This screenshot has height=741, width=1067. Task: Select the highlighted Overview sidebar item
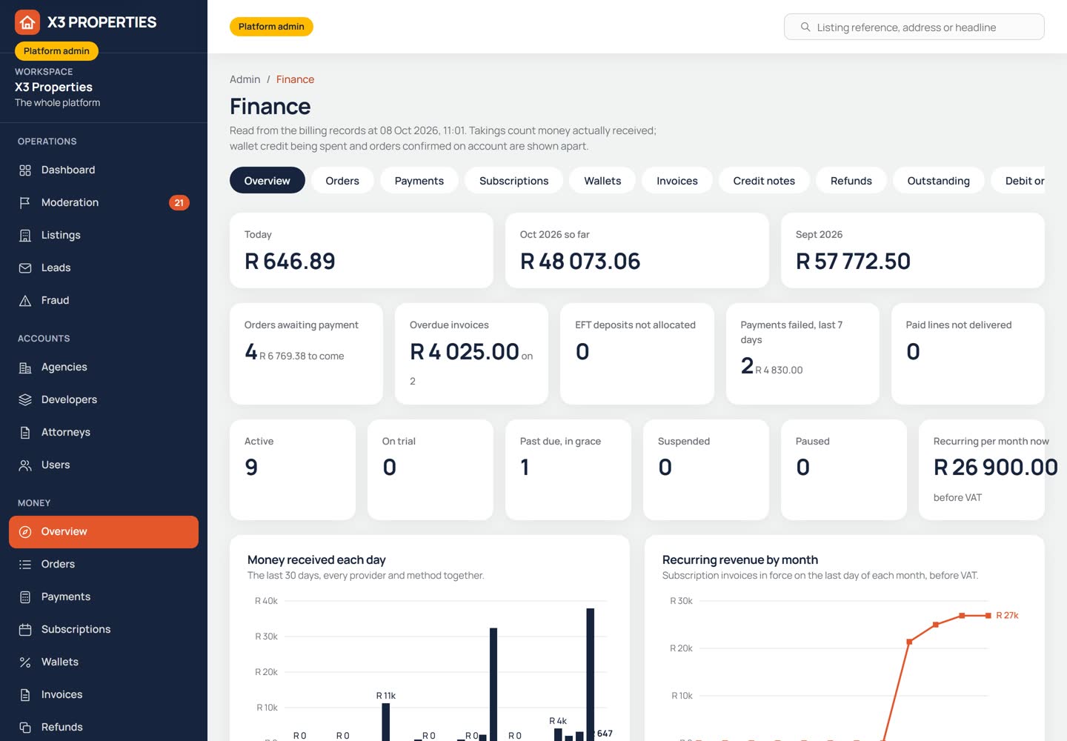click(x=104, y=532)
